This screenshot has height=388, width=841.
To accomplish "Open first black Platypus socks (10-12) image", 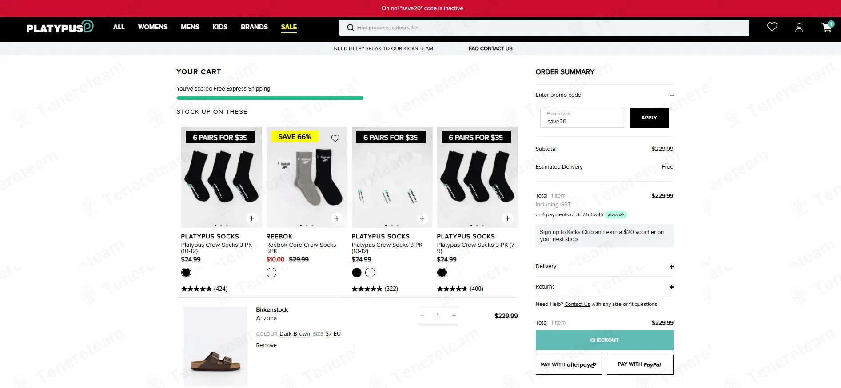I will pyautogui.click(x=222, y=177).
